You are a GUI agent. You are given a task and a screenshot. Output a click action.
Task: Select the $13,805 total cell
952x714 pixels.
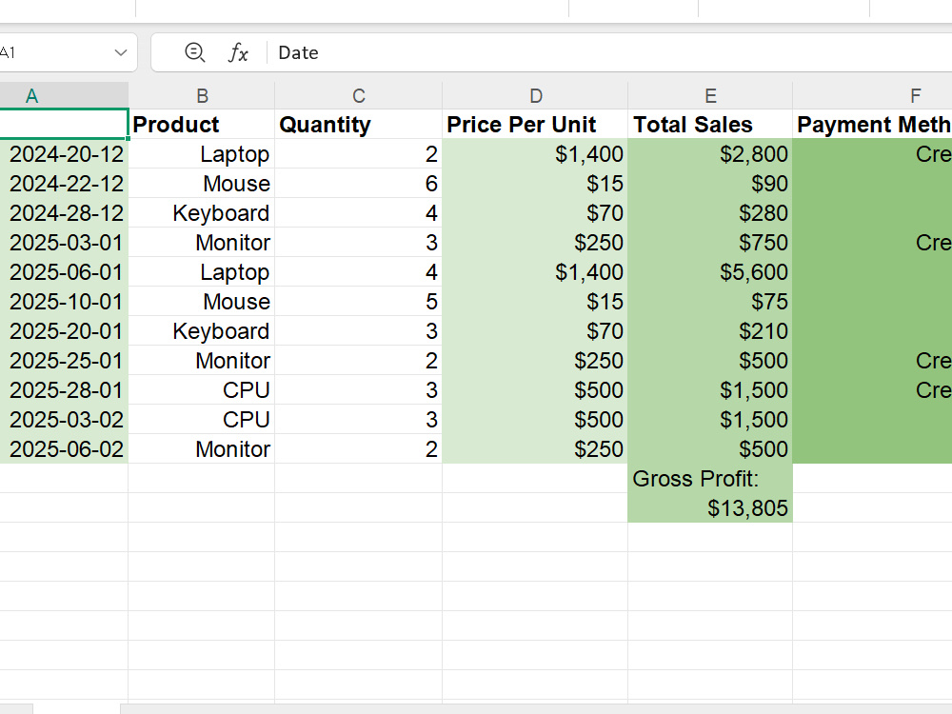tap(710, 508)
